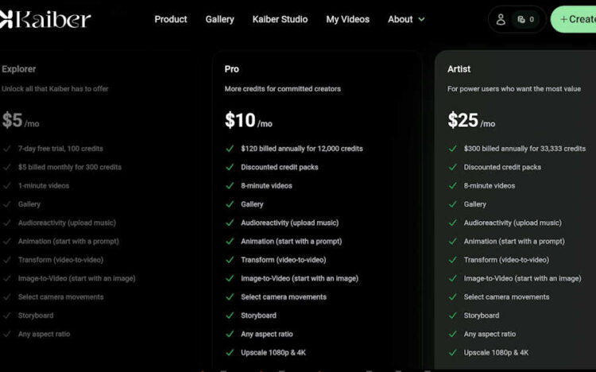Click checkmark next to Pro Audioreactivity
The height and width of the screenshot is (372, 596).
click(x=230, y=223)
